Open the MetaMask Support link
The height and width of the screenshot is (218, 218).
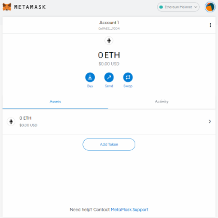click(x=130, y=209)
